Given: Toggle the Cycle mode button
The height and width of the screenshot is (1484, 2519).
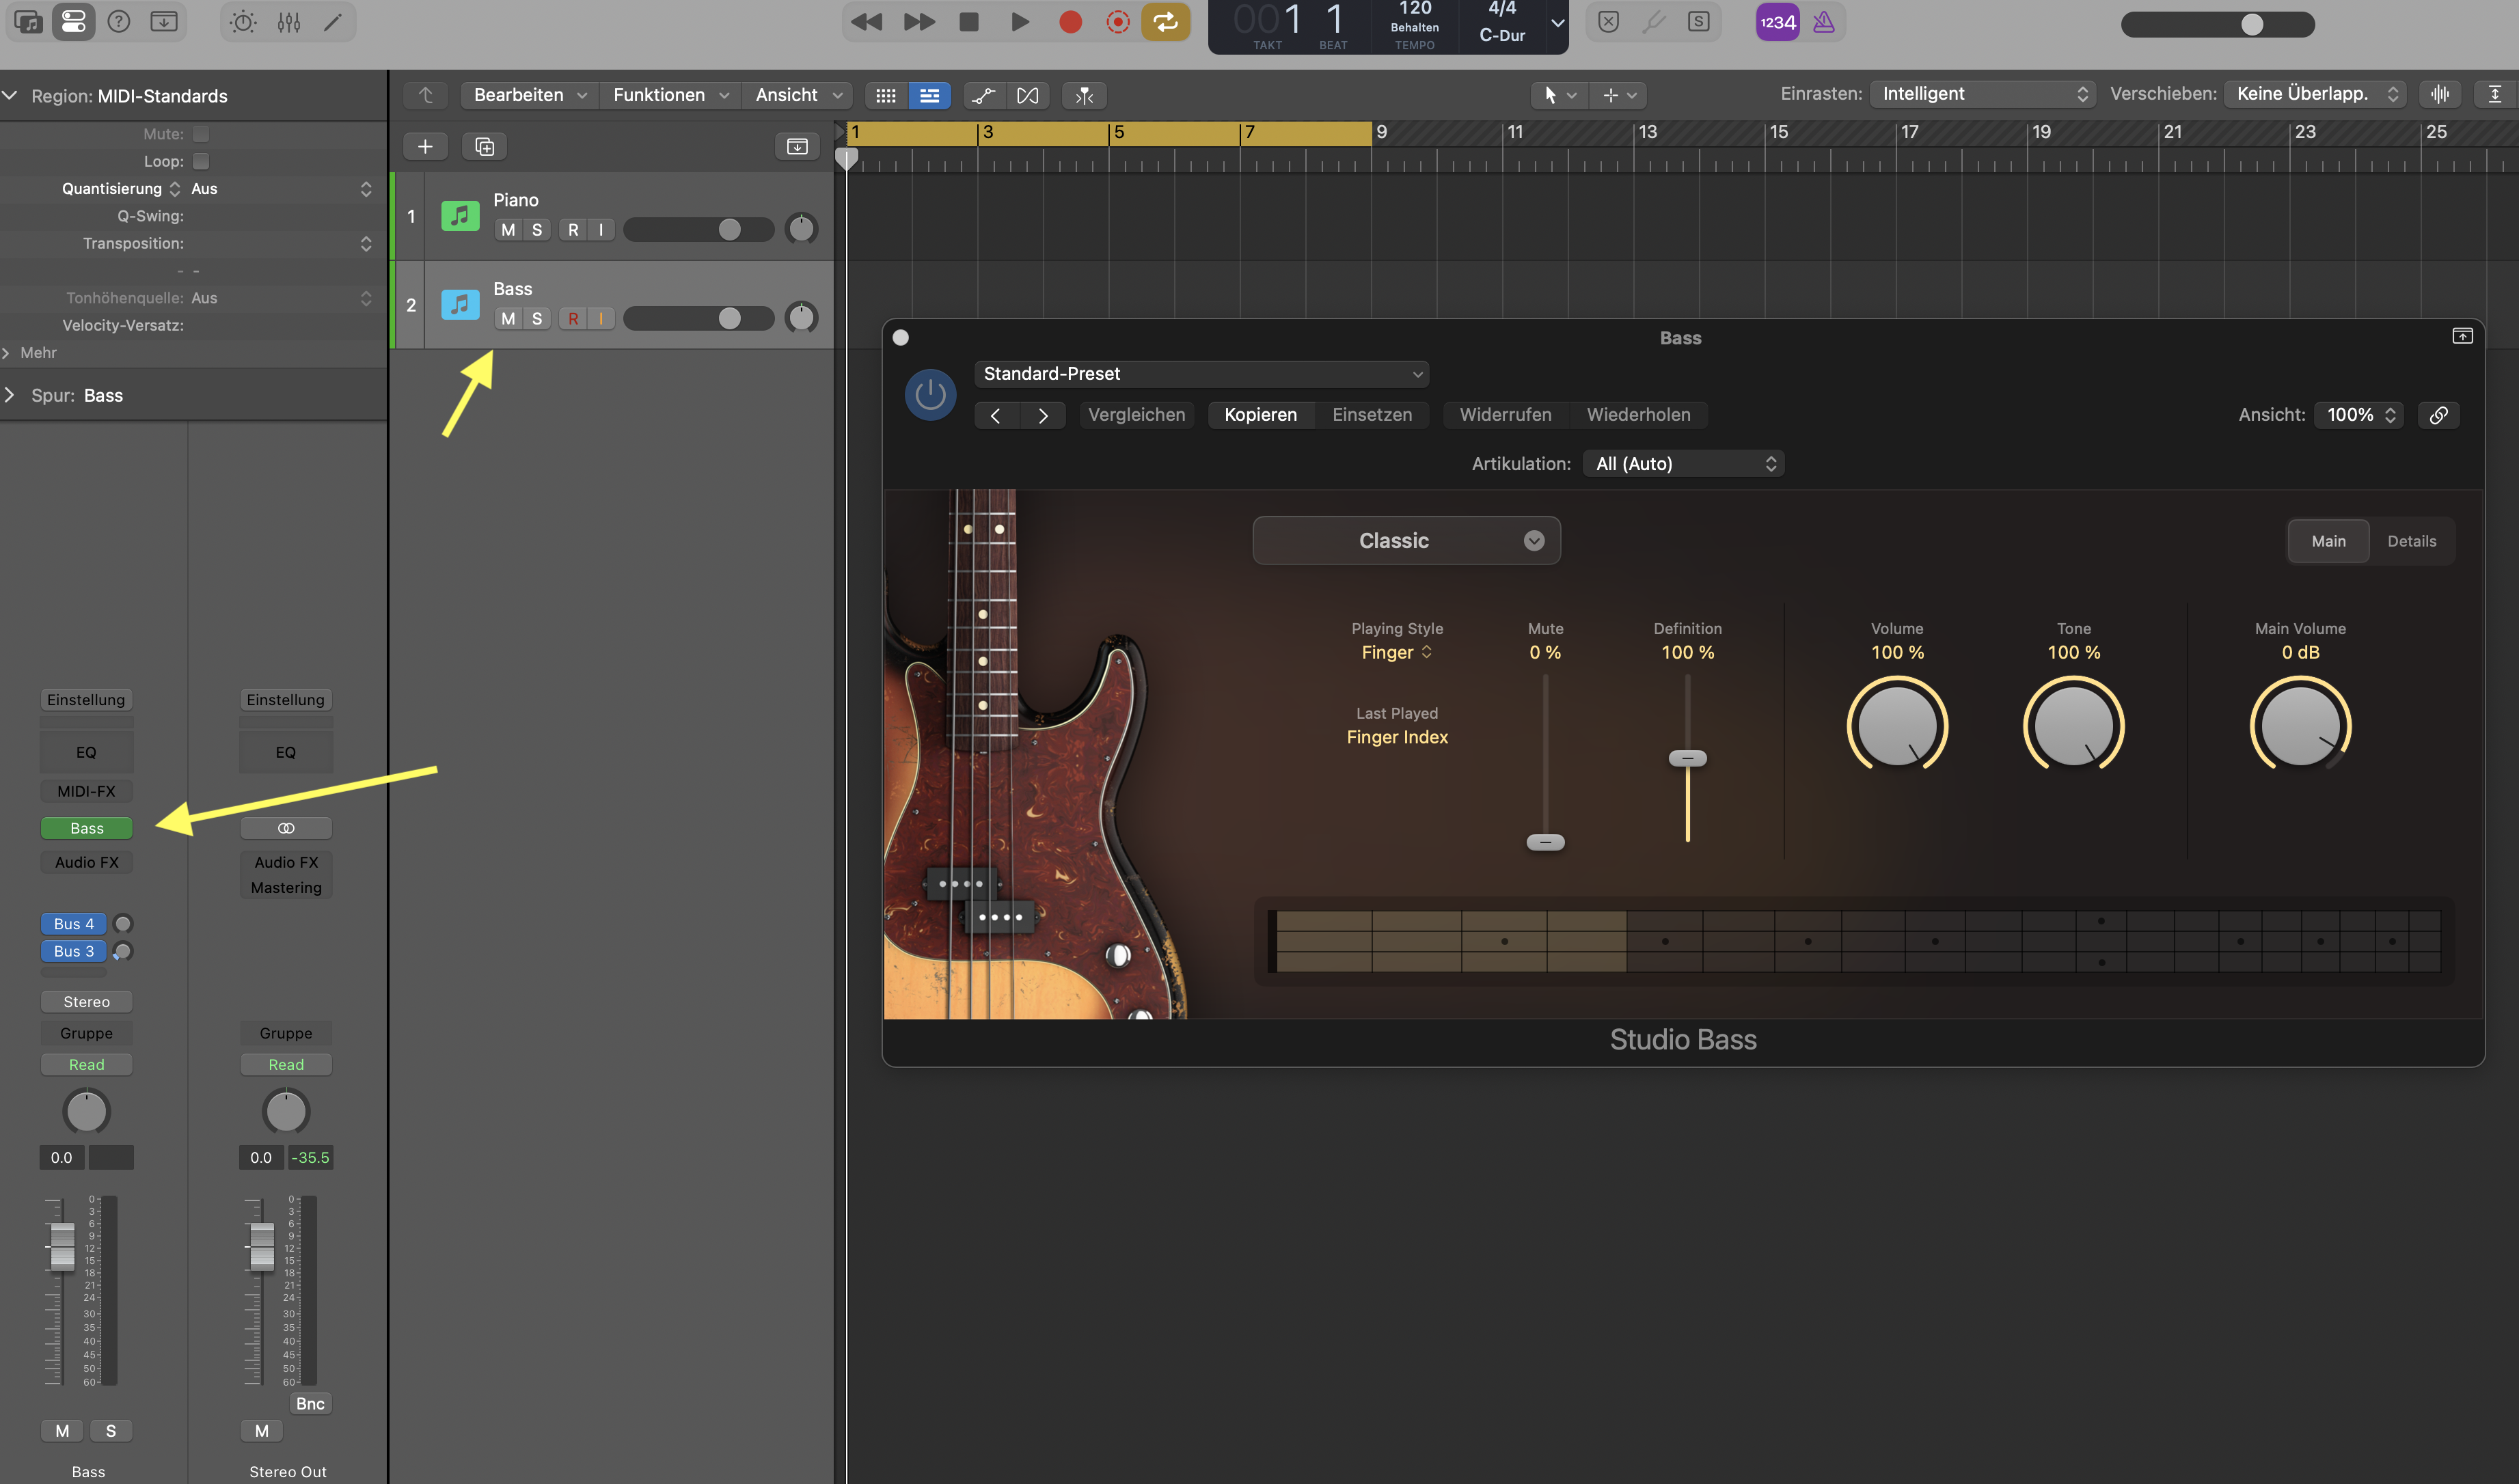Looking at the screenshot, I should pyautogui.click(x=1166, y=22).
